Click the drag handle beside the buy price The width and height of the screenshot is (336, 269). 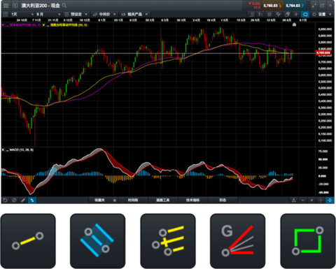click(x=309, y=6)
